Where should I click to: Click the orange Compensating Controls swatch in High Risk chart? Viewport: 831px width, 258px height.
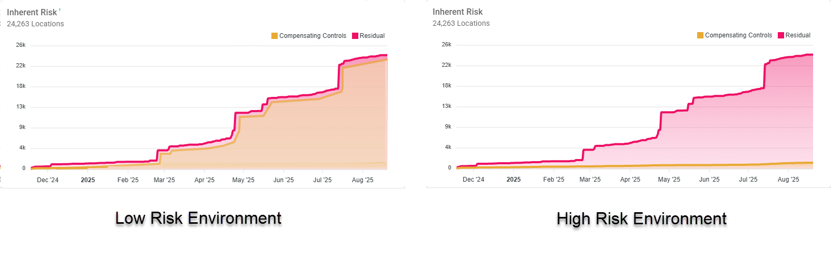coord(700,35)
